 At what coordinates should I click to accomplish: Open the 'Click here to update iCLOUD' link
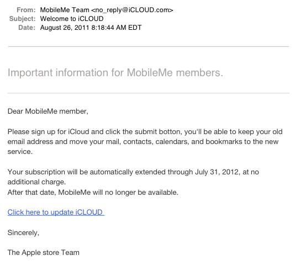(56, 212)
